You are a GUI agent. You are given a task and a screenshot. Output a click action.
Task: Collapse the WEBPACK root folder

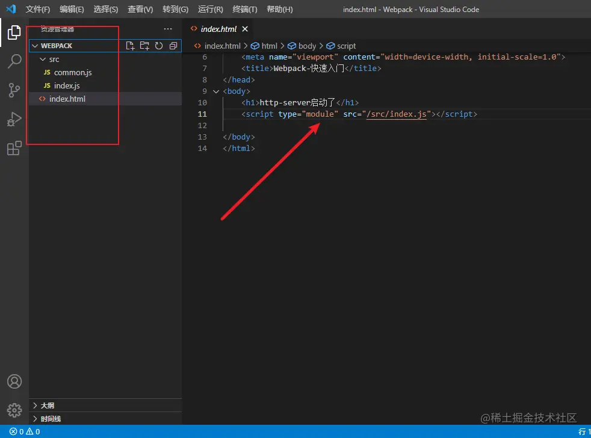click(x=35, y=46)
